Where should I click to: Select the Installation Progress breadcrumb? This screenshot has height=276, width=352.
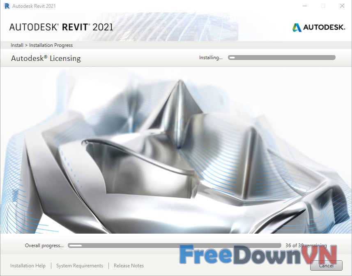tap(51, 45)
